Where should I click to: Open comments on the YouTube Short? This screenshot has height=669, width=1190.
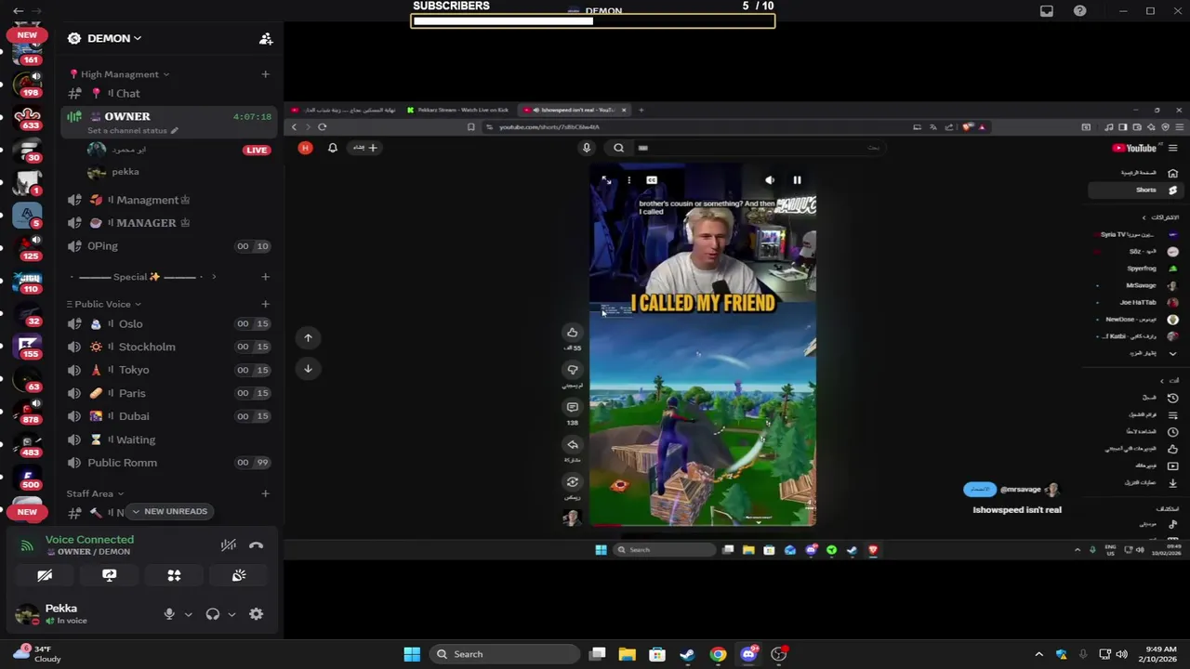(x=573, y=407)
